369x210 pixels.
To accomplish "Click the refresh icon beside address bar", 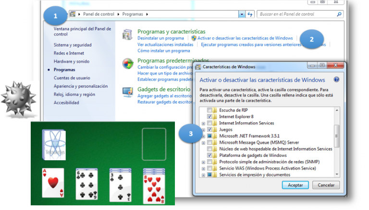I will [250, 14].
